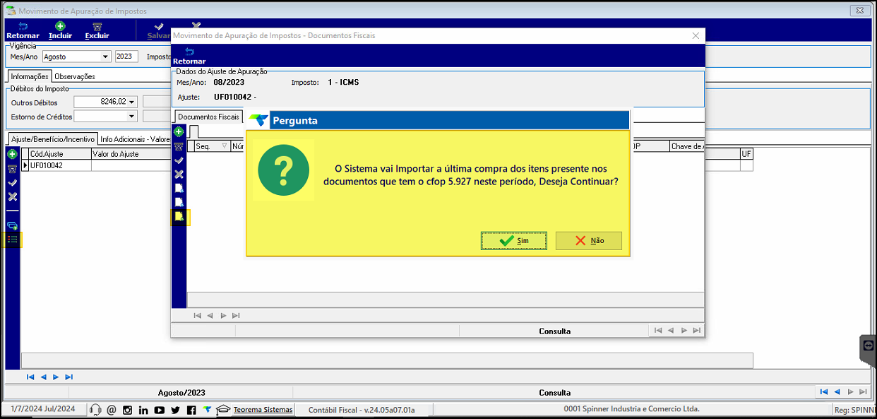This screenshot has height=419, width=877.
Task: Open the Outros Débitos value dropdown
Action: (x=132, y=102)
